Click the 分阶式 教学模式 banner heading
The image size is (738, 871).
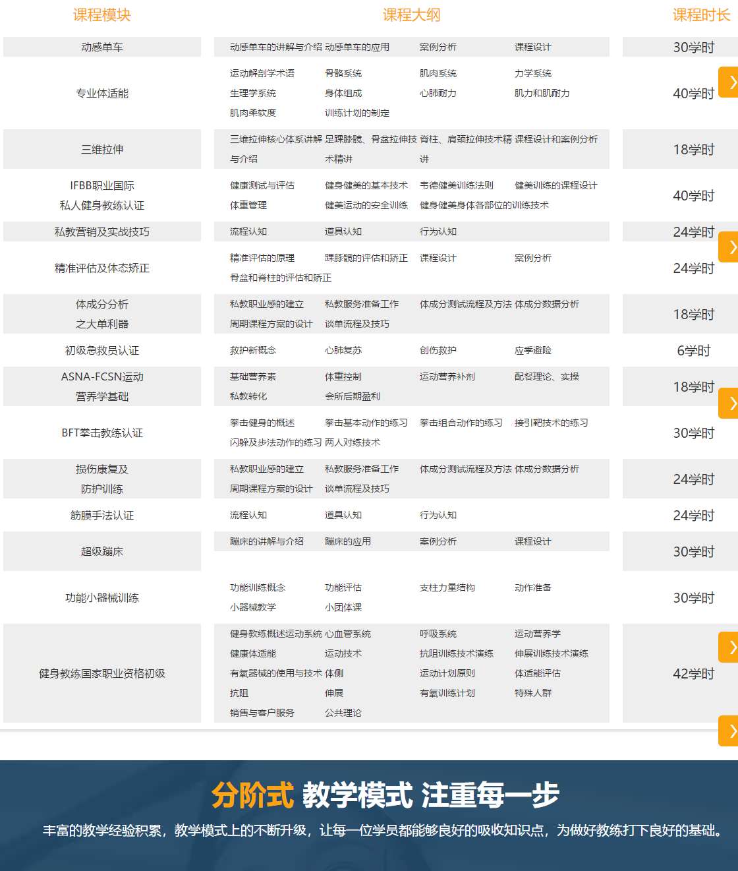[x=385, y=795]
